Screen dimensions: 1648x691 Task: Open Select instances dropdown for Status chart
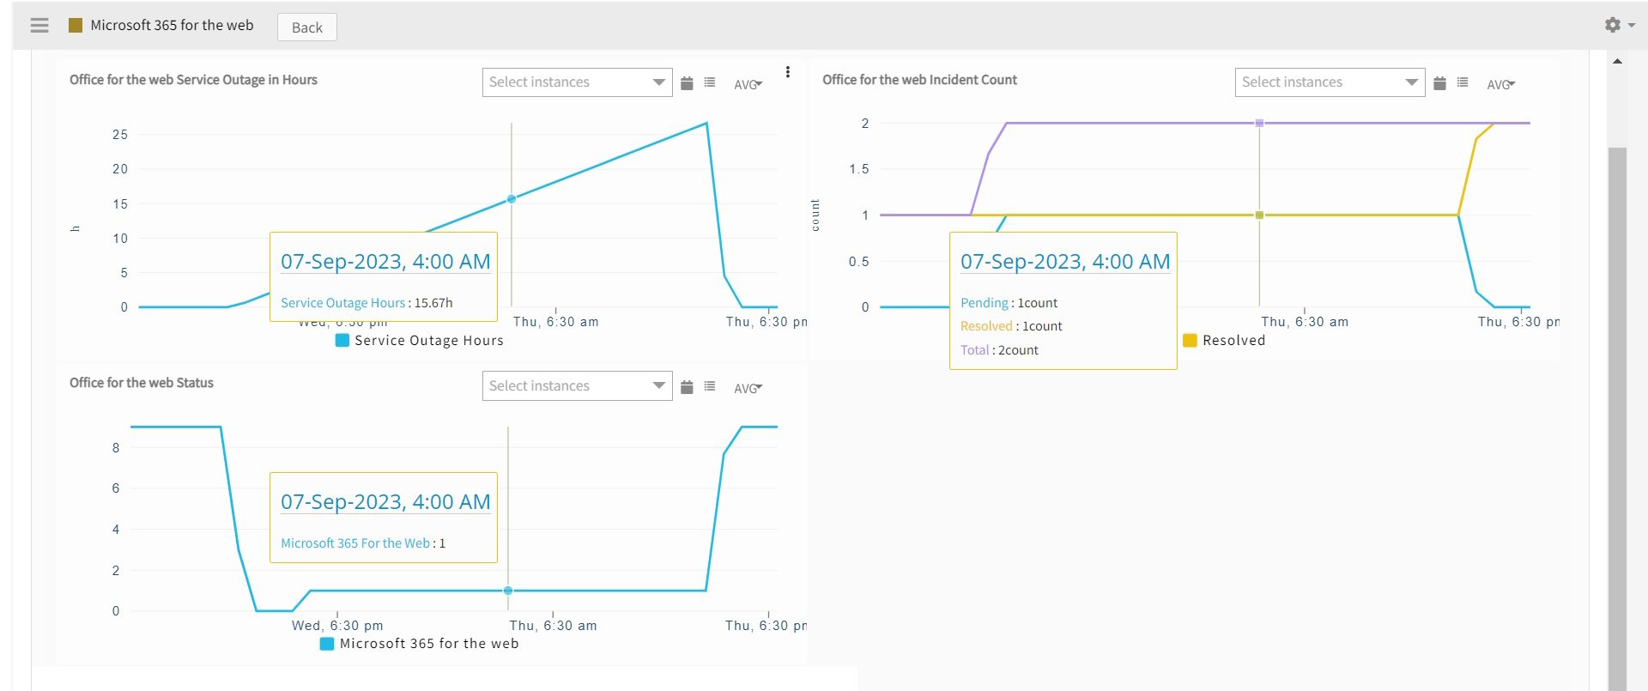click(577, 386)
